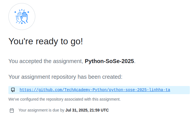Click the word 'UTC' in the deadline
This screenshot has height=116, width=196.
[x=105, y=110]
